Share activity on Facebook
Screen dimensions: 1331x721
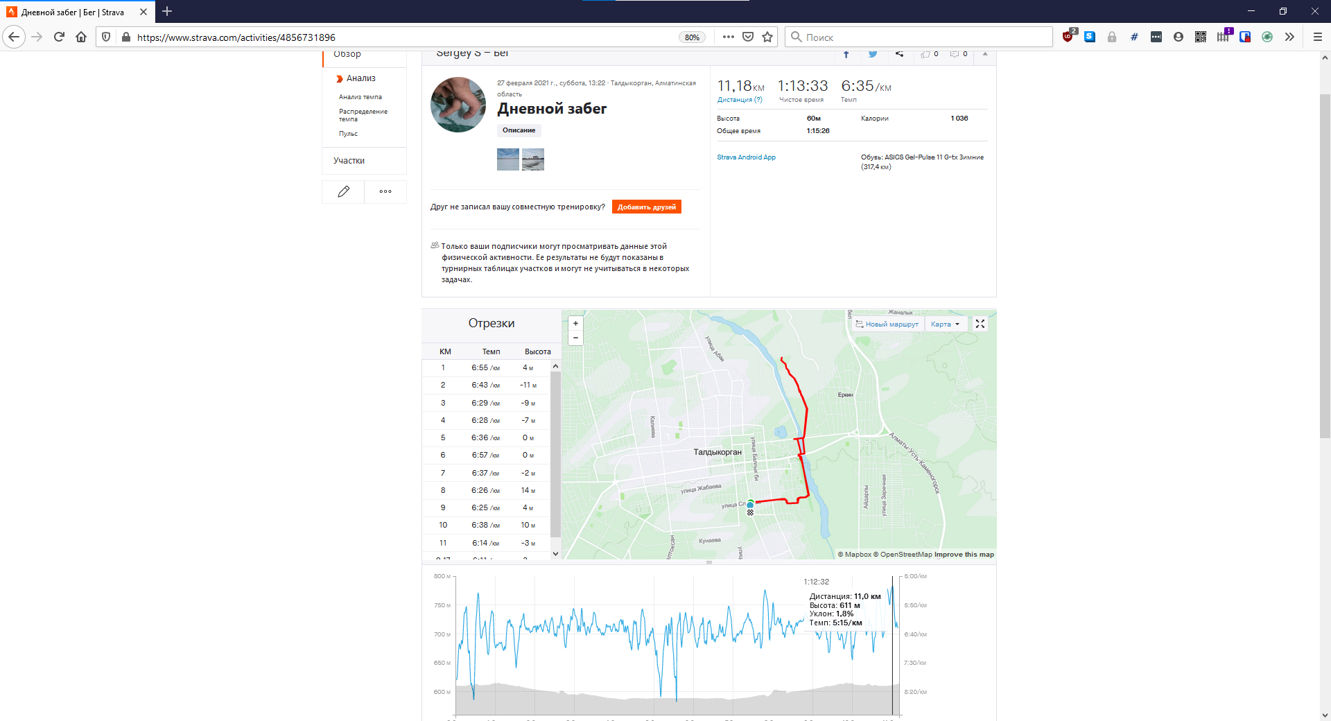pyautogui.click(x=846, y=54)
